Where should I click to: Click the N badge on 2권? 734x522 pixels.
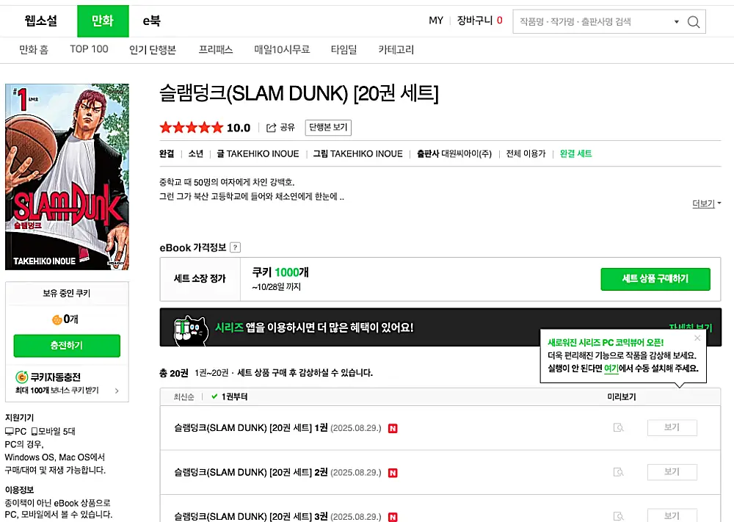393,473
